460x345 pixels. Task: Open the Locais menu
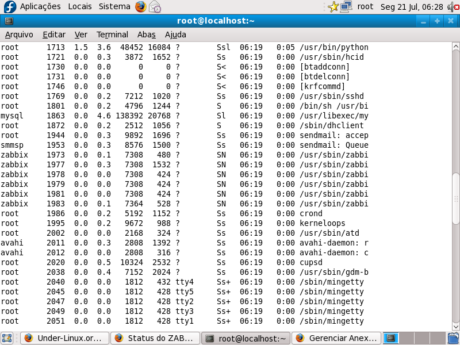click(80, 6)
